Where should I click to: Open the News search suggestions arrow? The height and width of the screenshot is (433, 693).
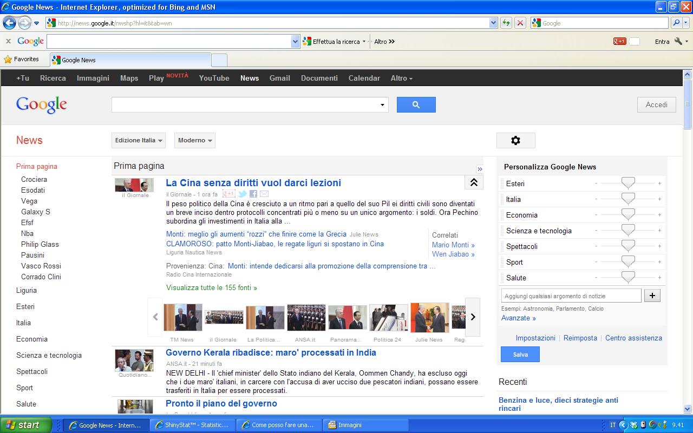tap(382, 105)
